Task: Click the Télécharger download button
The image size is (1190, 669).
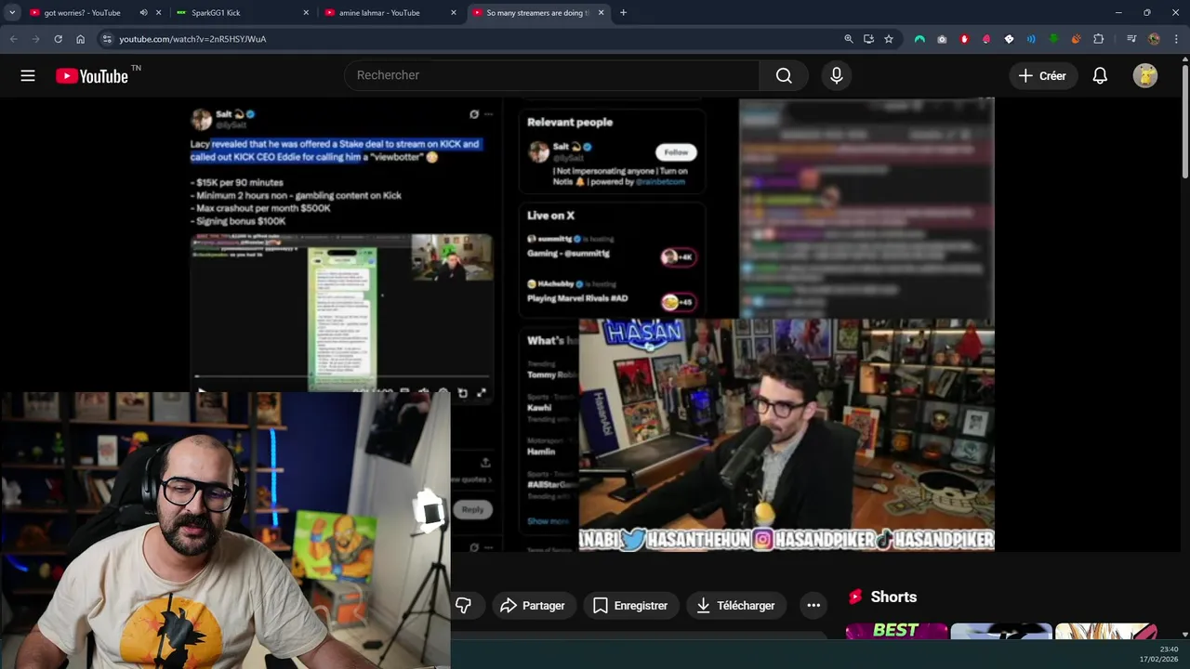Action: [735, 606]
